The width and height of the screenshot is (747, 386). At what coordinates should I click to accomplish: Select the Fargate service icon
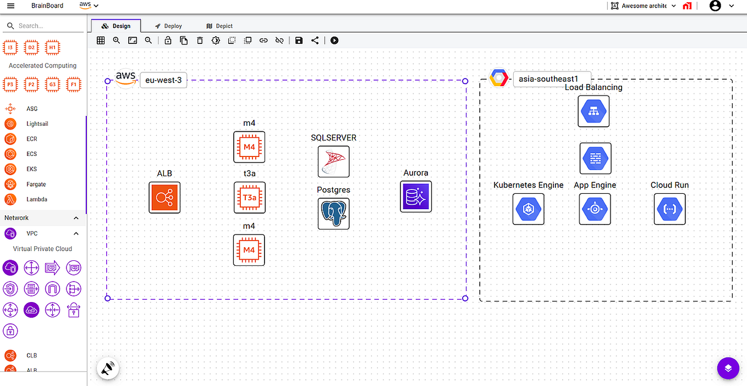click(10, 184)
